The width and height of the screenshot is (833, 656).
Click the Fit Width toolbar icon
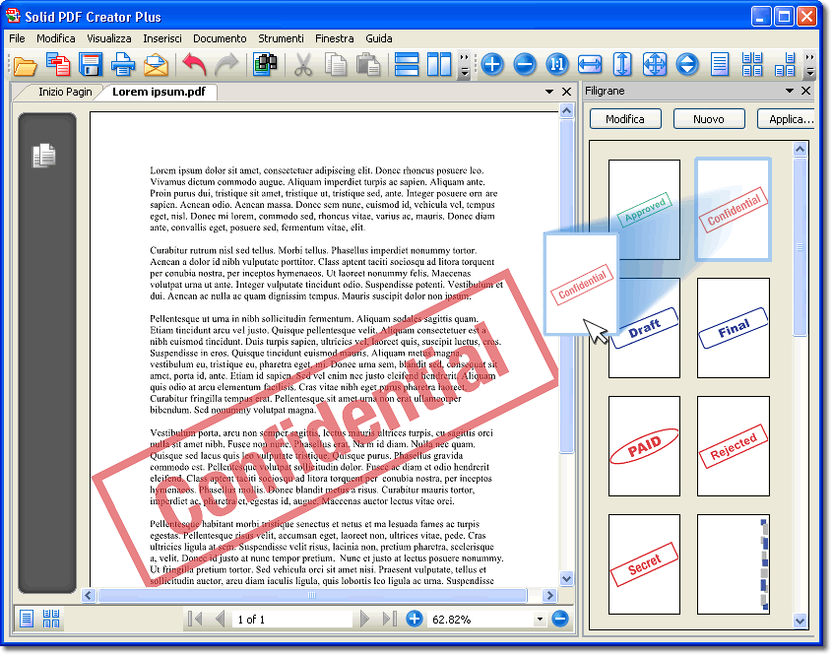click(590, 66)
